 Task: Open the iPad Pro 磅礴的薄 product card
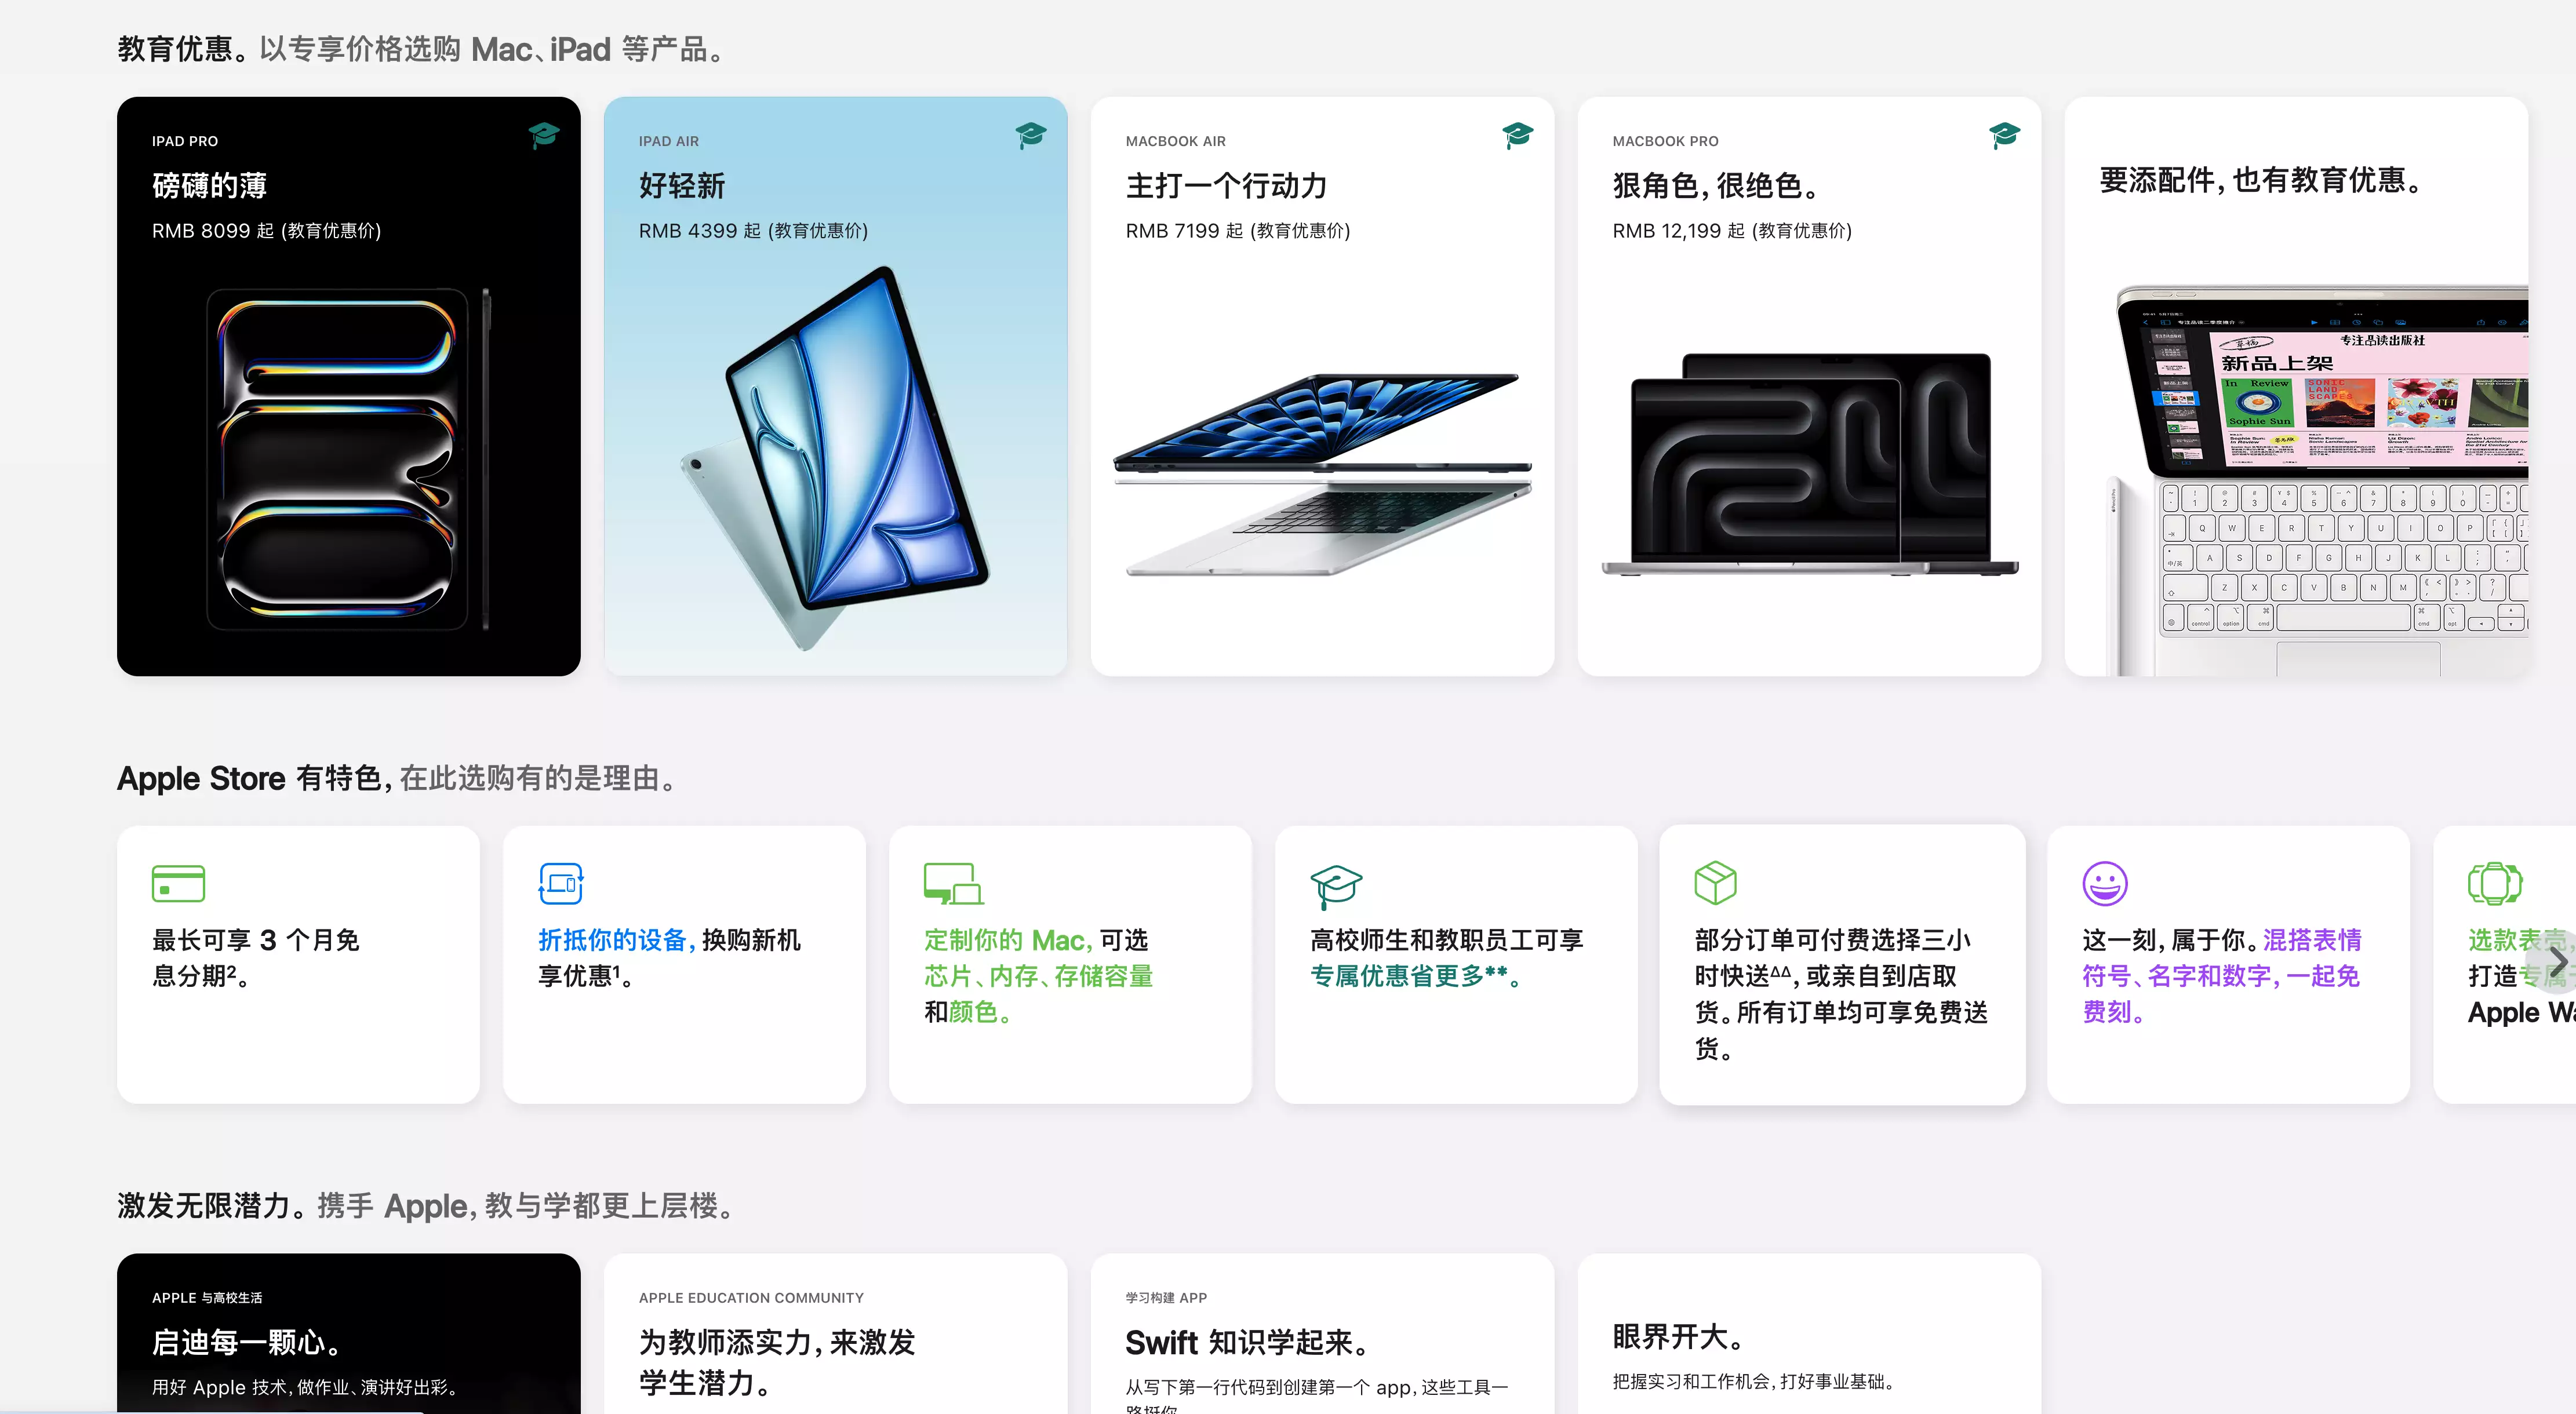point(349,386)
